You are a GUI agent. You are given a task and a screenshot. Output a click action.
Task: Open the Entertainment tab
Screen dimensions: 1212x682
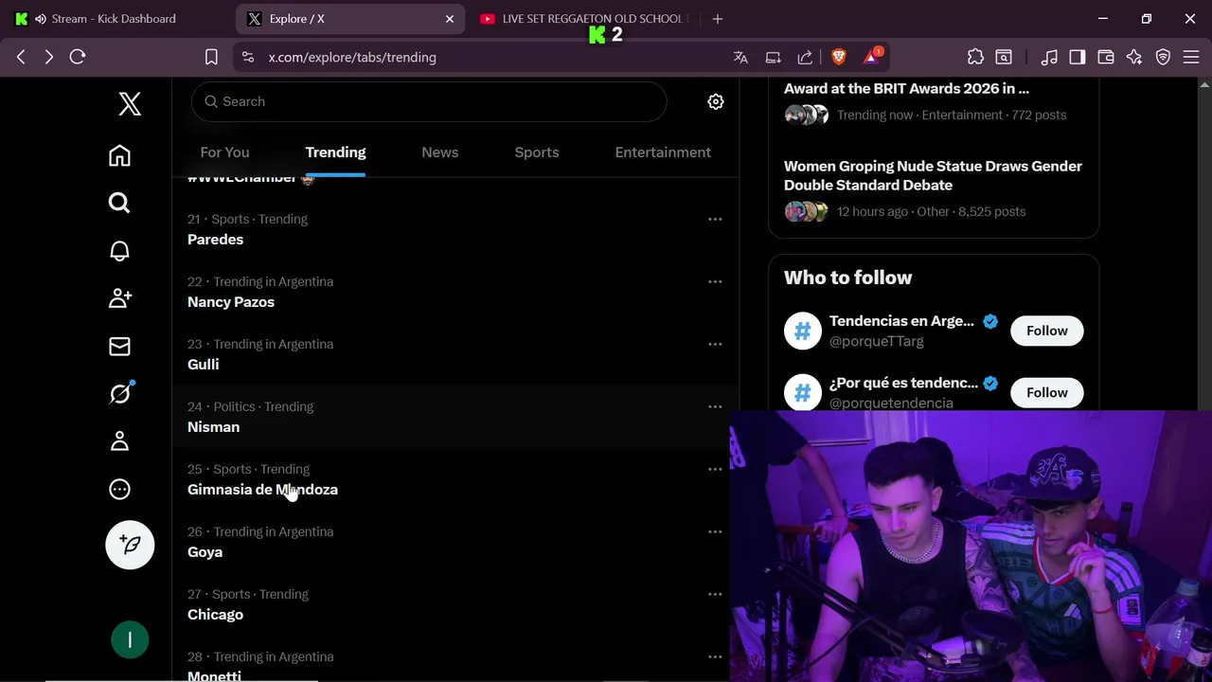point(663,153)
